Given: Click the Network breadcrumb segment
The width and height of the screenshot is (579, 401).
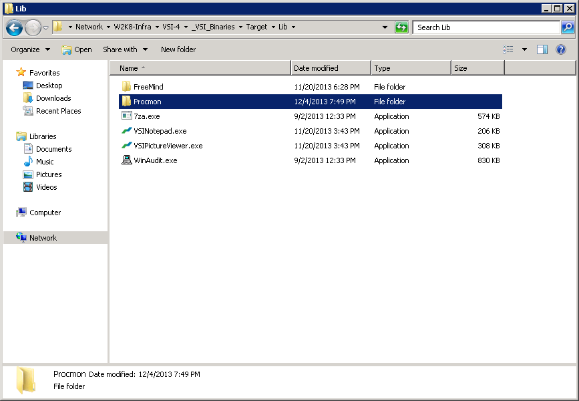Looking at the screenshot, I should 89,27.
